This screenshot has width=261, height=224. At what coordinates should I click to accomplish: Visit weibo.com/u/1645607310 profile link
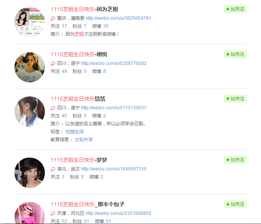click(x=114, y=169)
